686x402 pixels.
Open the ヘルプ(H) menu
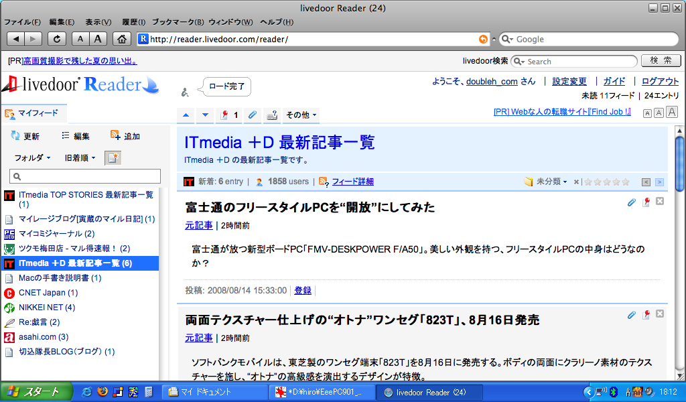[x=277, y=22]
